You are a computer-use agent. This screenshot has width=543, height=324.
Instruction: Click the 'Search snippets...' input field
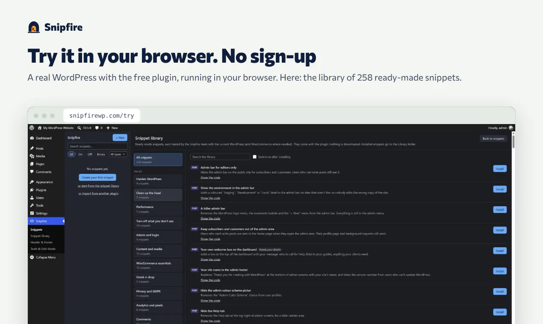97,146
